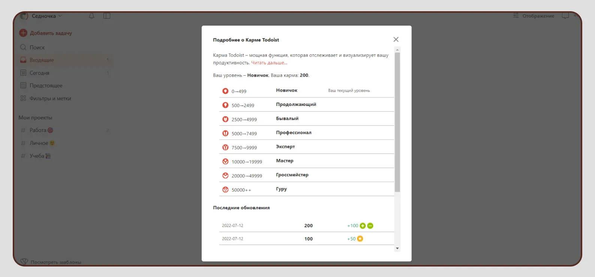
Task: Click the Эксперт level karma icon
Action: [225, 147]
